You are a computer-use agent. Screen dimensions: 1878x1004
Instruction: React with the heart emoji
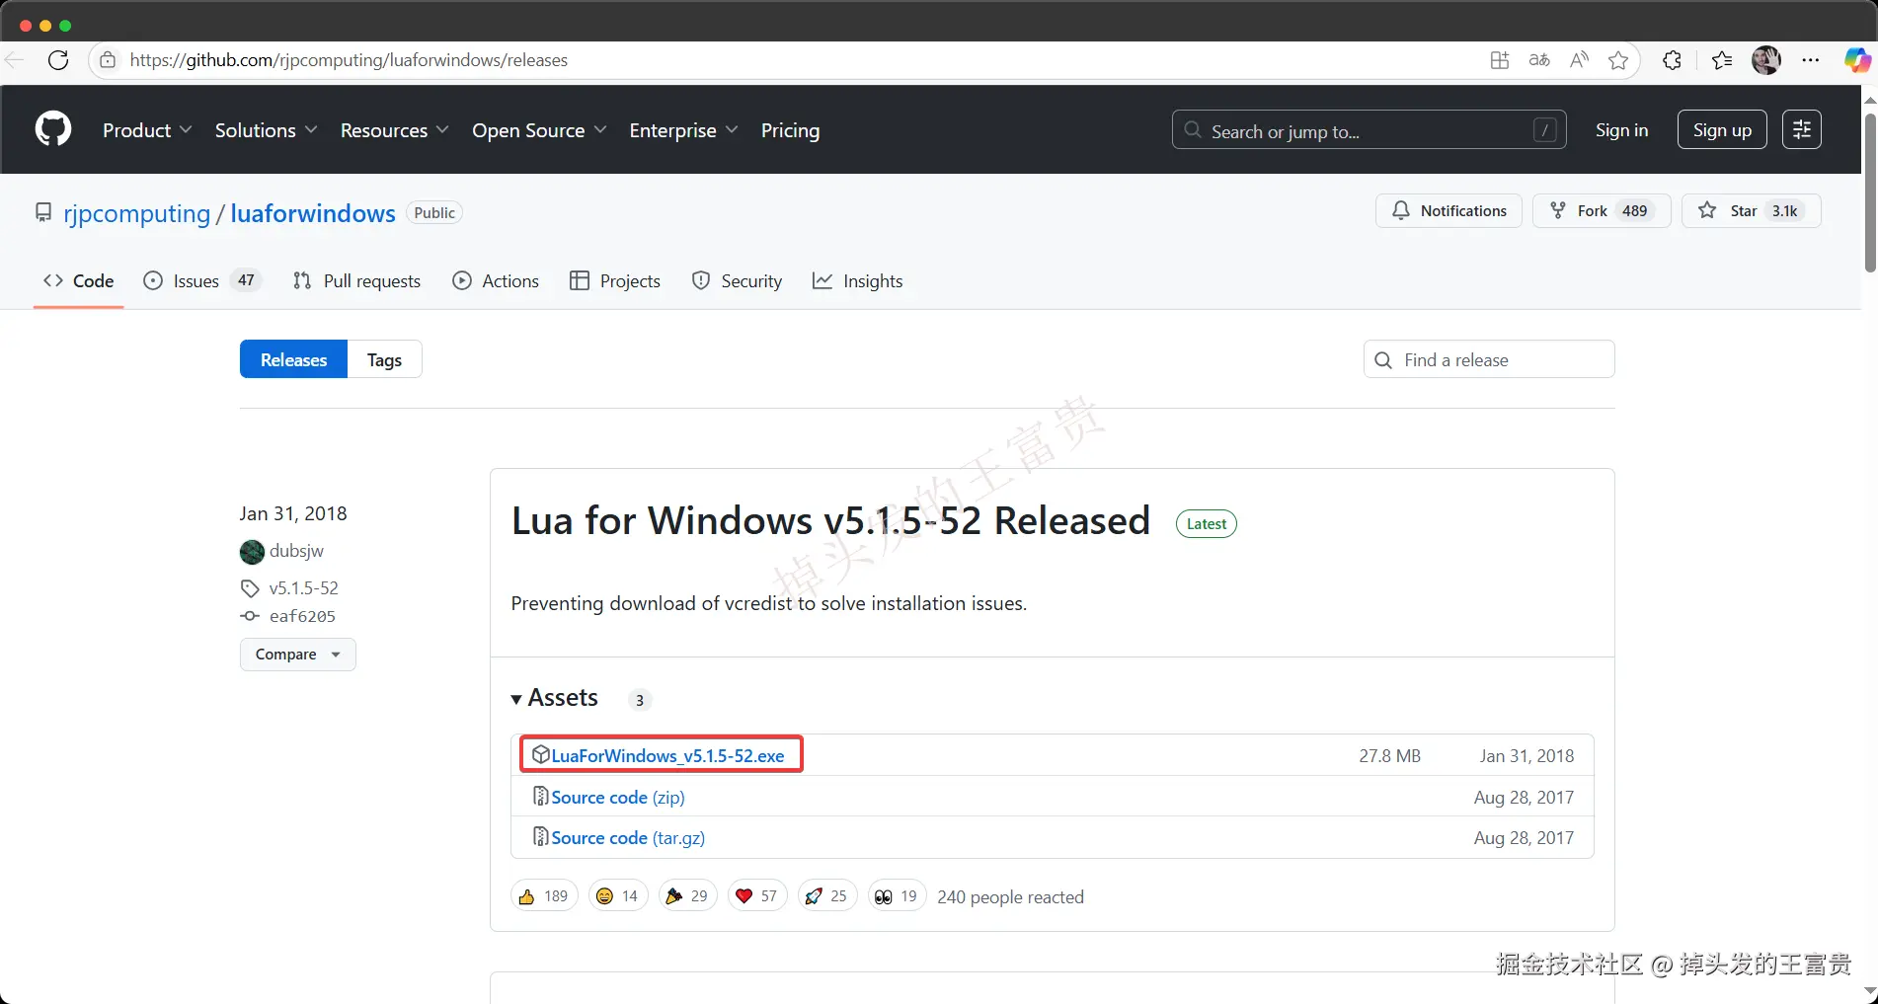pyautogui.click(x=757, y=896)
